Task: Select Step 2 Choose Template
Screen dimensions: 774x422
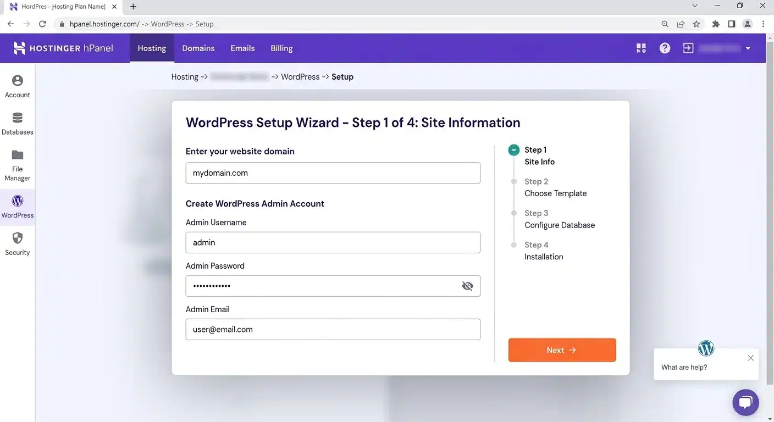Action: click(x=555, y=187)
